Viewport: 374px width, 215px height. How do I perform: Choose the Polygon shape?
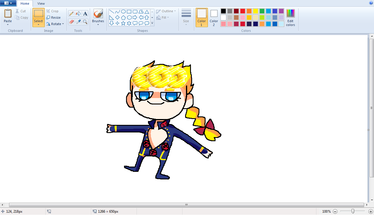[141, 12]
